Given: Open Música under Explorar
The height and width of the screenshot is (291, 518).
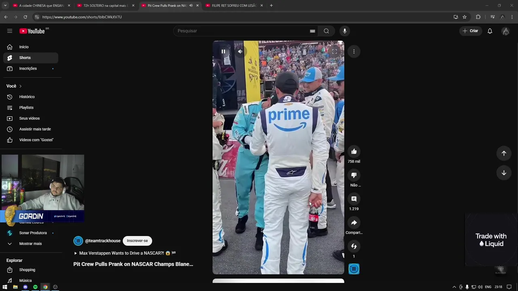Looking at the screenshot, I should click(31, 280).
